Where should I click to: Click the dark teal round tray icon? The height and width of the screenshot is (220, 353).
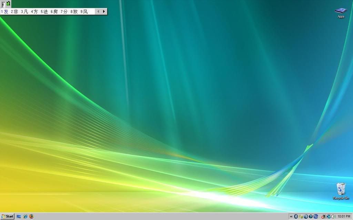click(x=311, y=217)
